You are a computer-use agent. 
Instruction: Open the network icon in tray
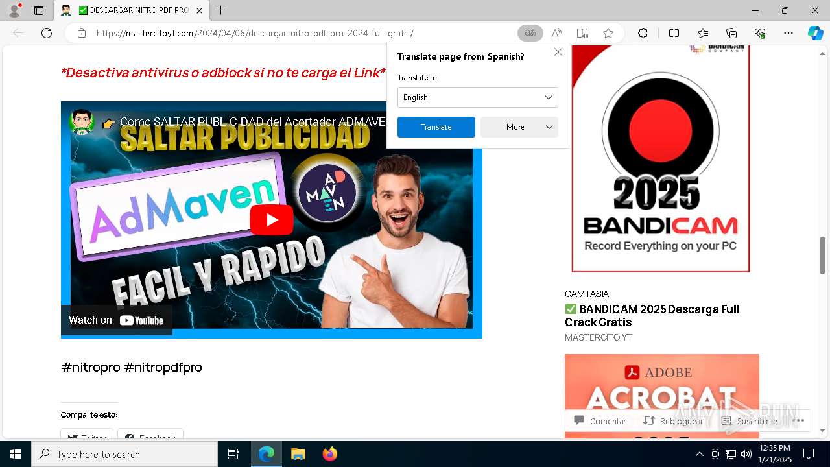click(731, 454)
